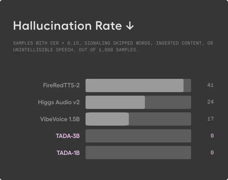The width and height of the screenshot is (228, 180).
Task: Click the Higgs Audio v2 filled bar
Action: 115,102
